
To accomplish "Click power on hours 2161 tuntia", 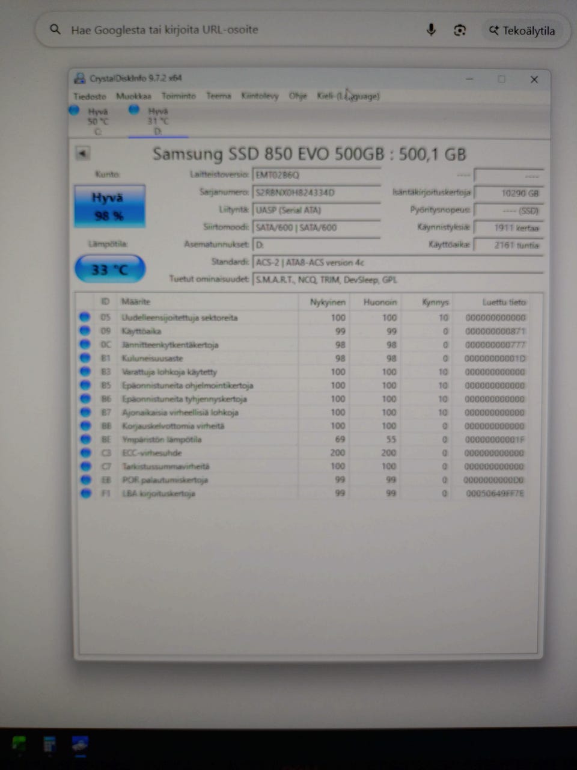I will click(508, 245).
